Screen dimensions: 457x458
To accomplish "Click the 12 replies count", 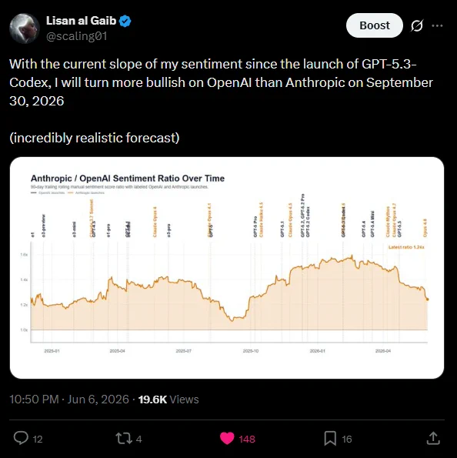I will [38, 439].
